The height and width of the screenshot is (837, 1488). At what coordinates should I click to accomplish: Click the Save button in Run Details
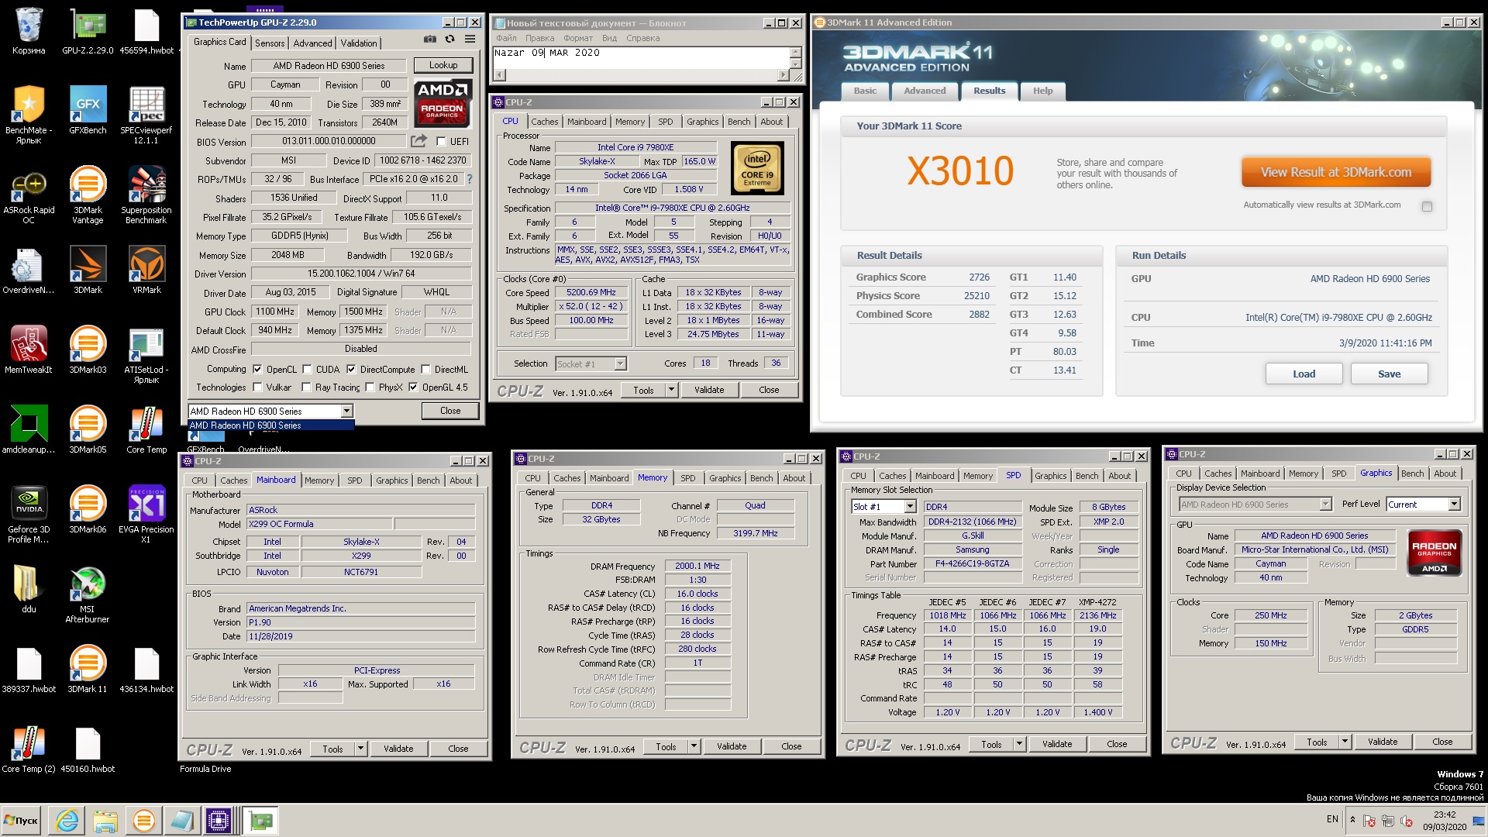[1389, 374]
